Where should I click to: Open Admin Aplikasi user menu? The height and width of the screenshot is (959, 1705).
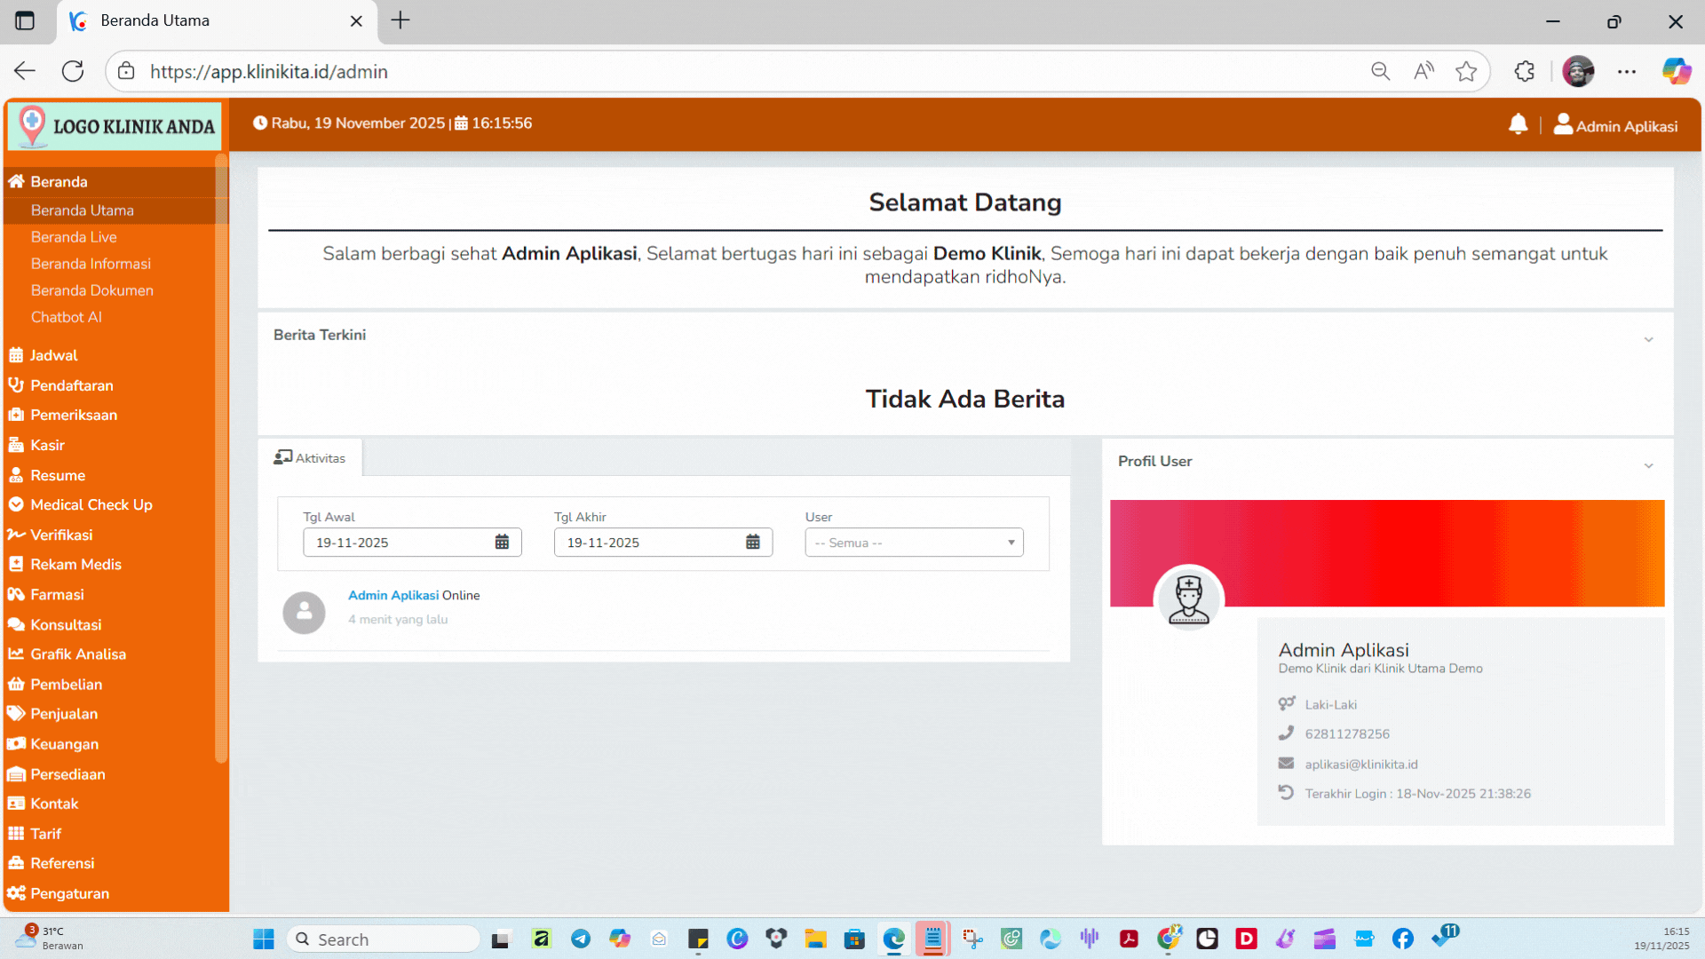pyautogui.click(x=1615, y=125)
